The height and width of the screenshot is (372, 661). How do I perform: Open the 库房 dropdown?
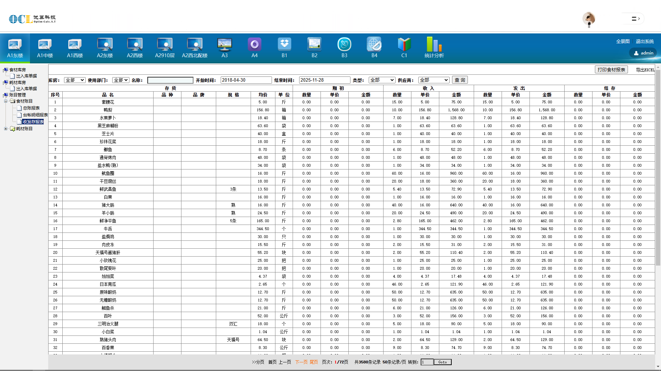coord(75,80)
